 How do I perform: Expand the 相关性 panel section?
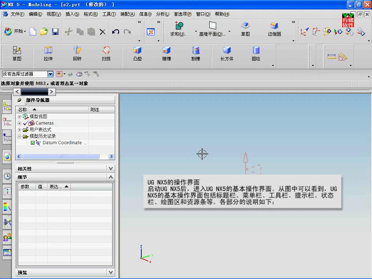click(110, 169)
